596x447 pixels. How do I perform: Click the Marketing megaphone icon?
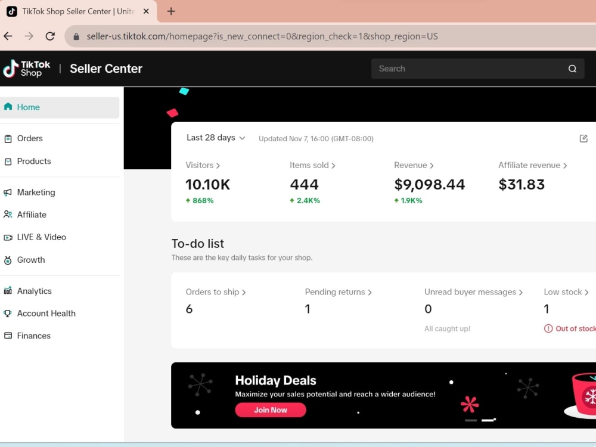click(8, 193)
